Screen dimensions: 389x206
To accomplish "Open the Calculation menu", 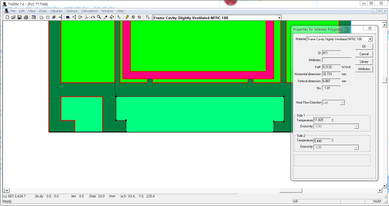I will click(89, 11).
